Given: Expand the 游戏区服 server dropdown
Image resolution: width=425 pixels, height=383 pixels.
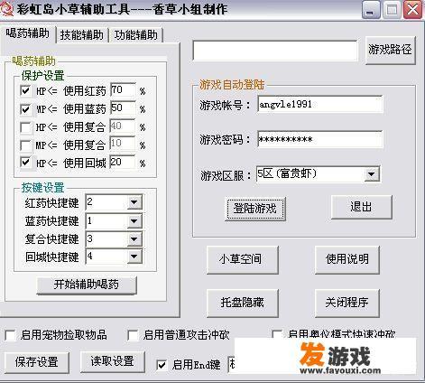Looking at the screenshot, I should point(372,174).
